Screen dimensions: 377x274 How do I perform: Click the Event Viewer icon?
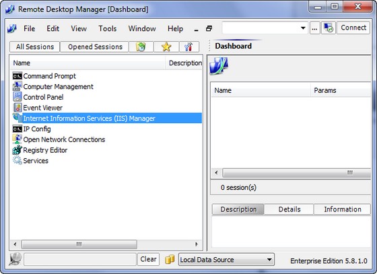point(17,108)
